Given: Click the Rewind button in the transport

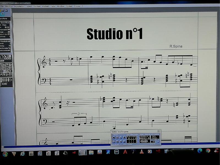Looking at the screenshot, I should coord(117,141).
